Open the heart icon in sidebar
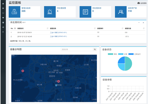 tap(3, 18)
